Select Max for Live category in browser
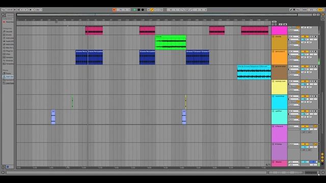 8,48
